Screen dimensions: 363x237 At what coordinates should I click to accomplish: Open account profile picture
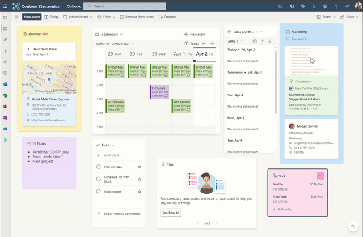(358, 6)
